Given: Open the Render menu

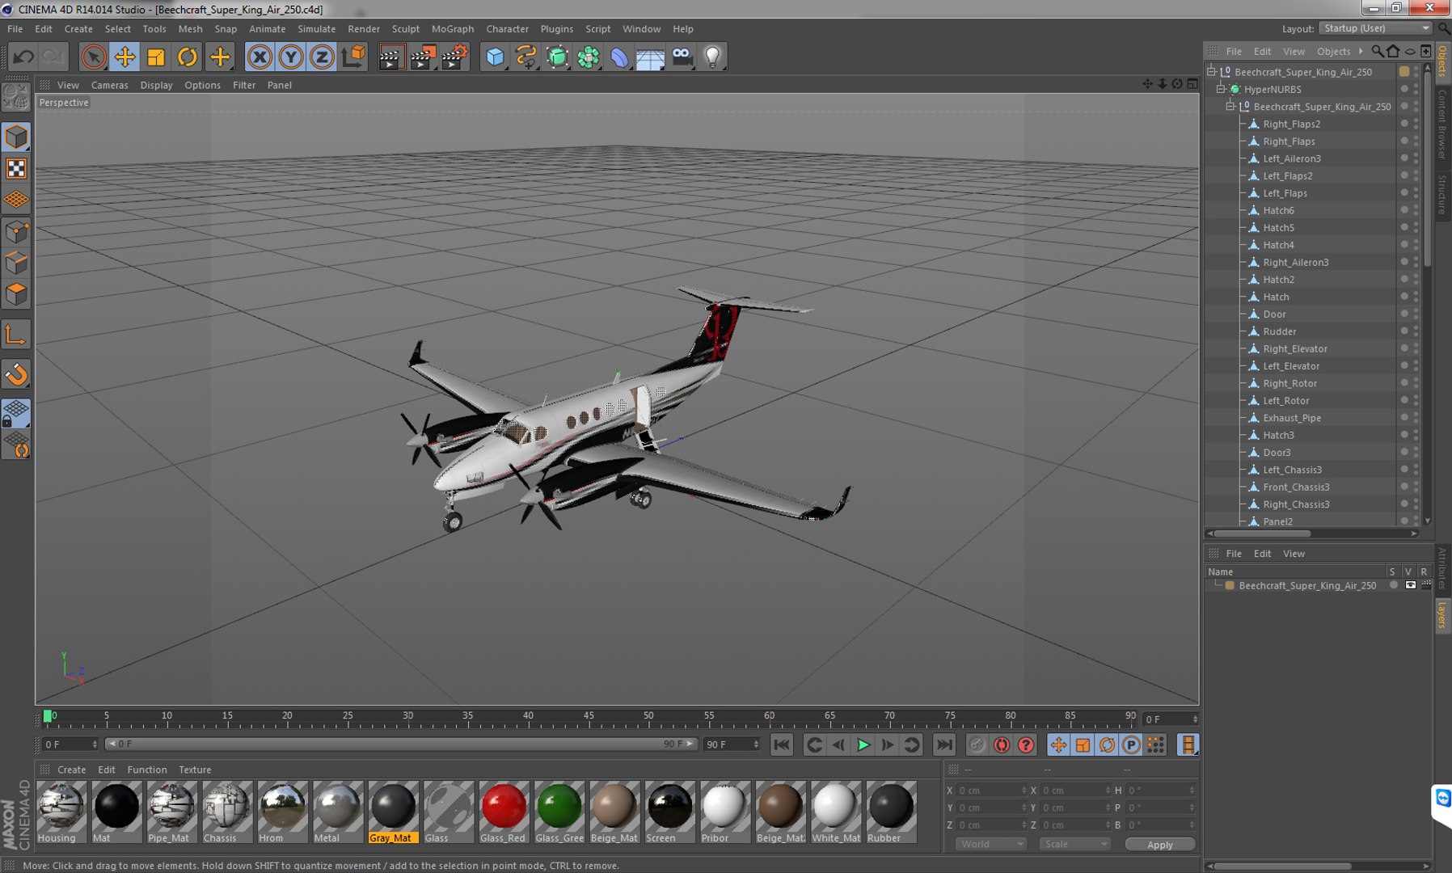Looking at the screenshot, I should click(x=364, y=28).
